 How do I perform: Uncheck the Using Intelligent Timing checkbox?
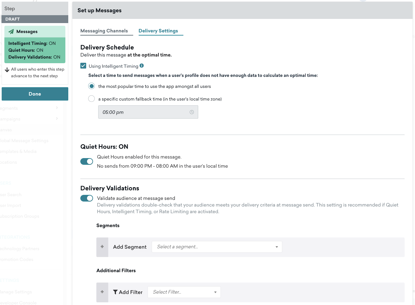coord(83,66)
